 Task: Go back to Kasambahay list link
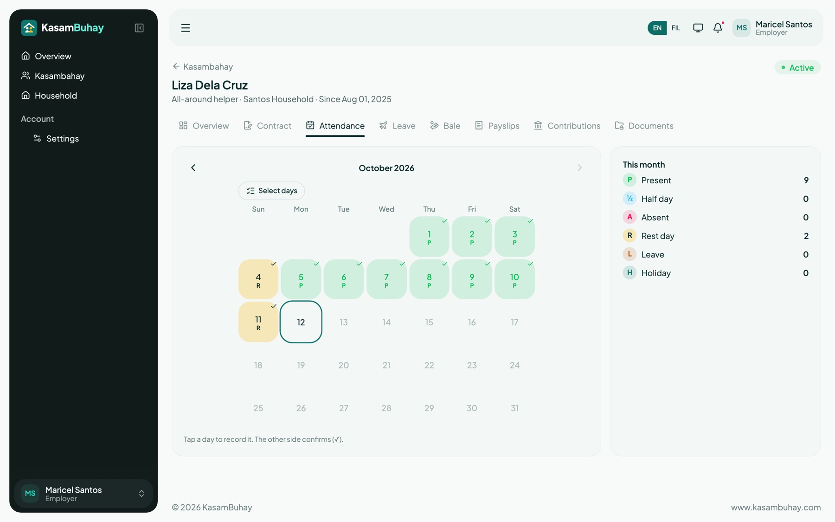pos(203,67)
